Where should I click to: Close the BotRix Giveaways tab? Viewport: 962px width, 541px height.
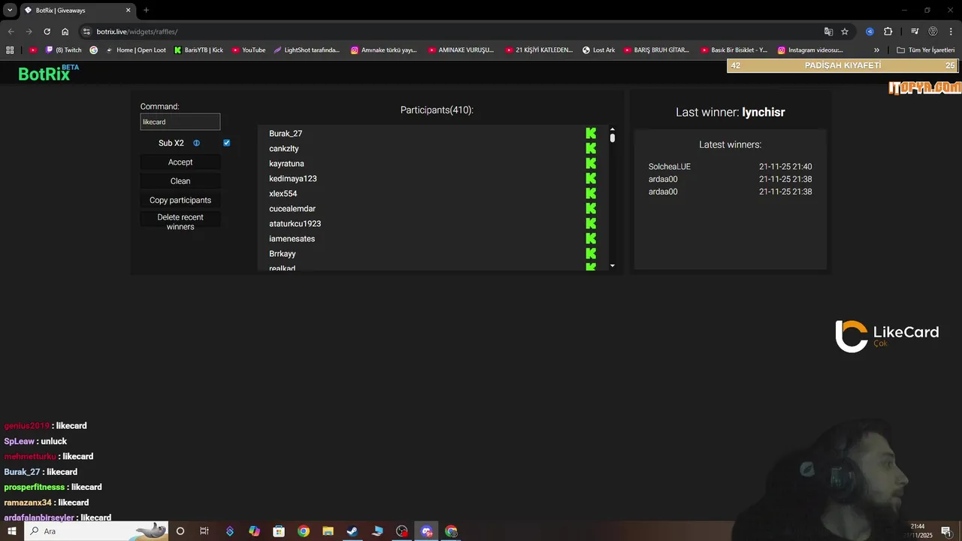click(x=129, y=11)
